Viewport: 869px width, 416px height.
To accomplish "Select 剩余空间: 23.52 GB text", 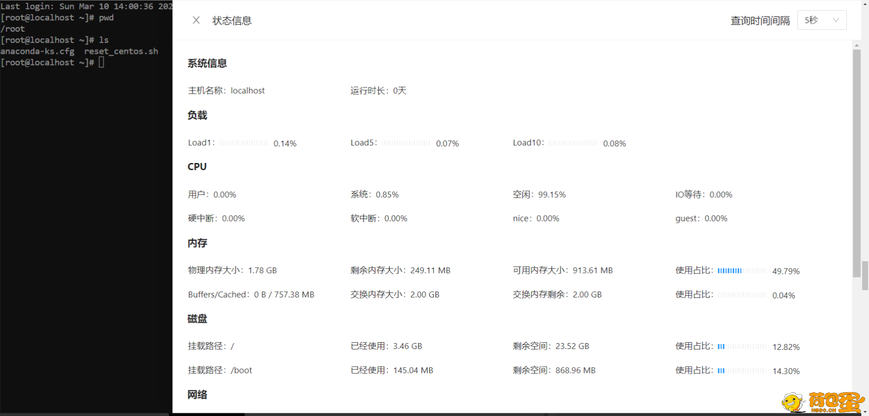I will [x=551, y=346].
